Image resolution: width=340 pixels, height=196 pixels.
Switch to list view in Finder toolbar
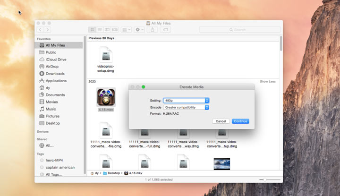pyautogui.click(x=100, y=30)
